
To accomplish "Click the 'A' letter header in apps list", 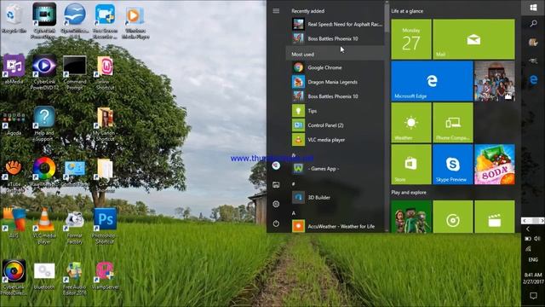I will [294, 213].
